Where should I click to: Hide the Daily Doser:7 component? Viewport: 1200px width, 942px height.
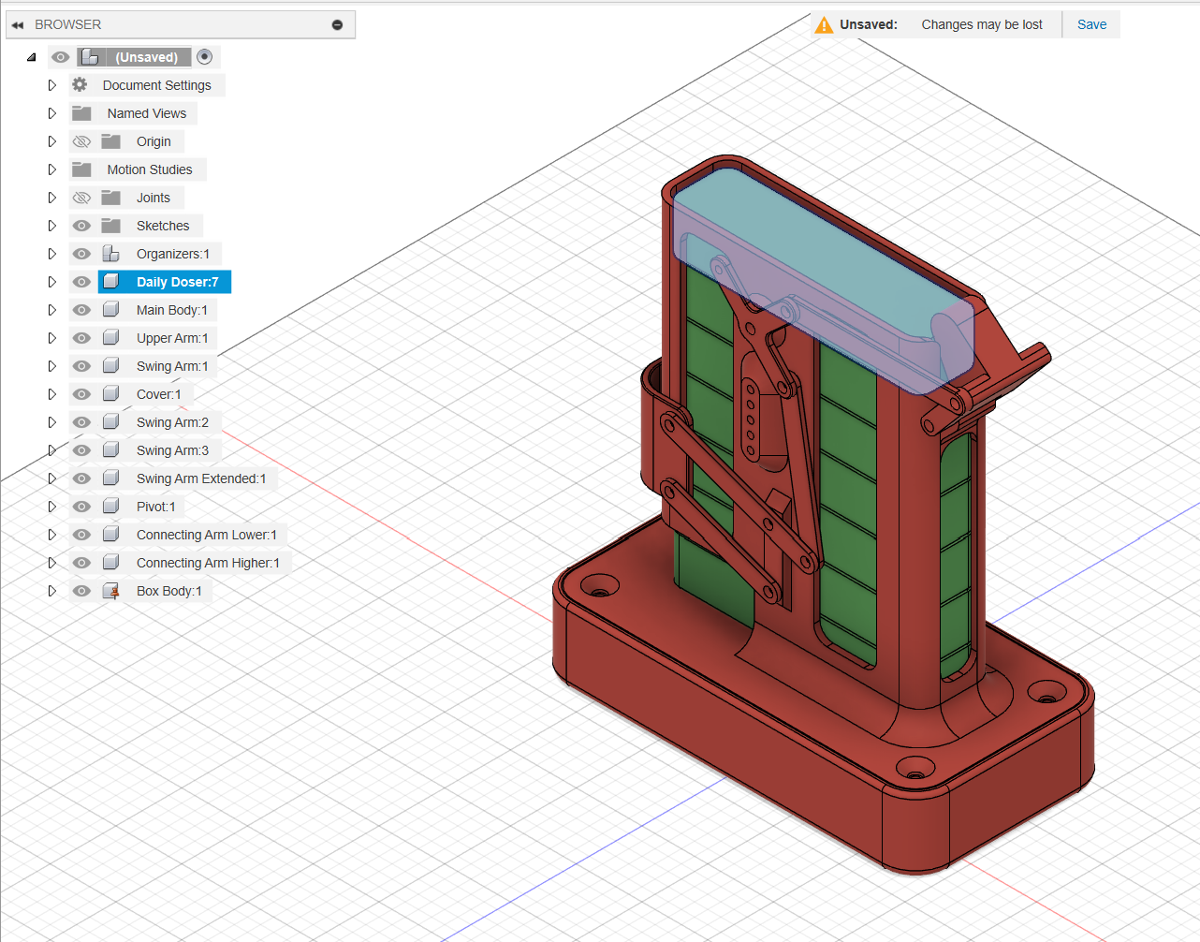pos(81,282)
